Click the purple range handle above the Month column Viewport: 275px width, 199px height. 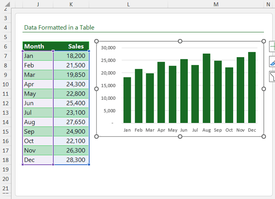tap(23, 51)
